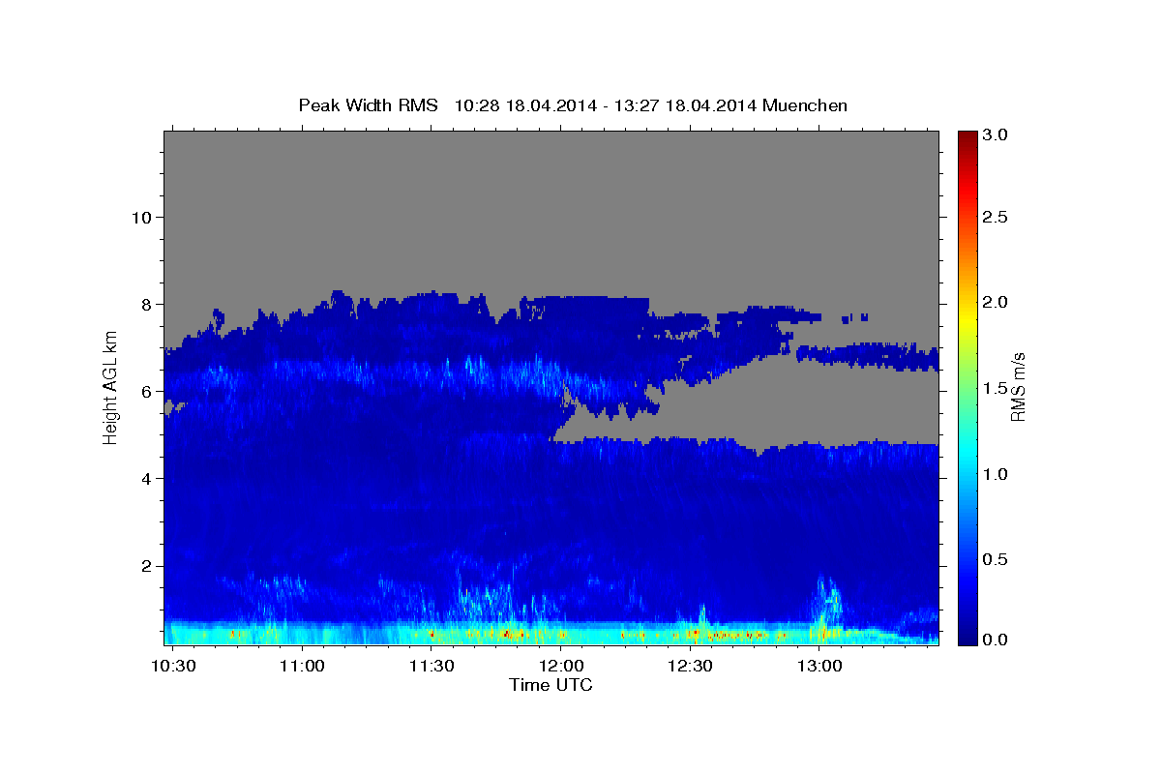Click the height tick label 8

click(x=145, y=305)
